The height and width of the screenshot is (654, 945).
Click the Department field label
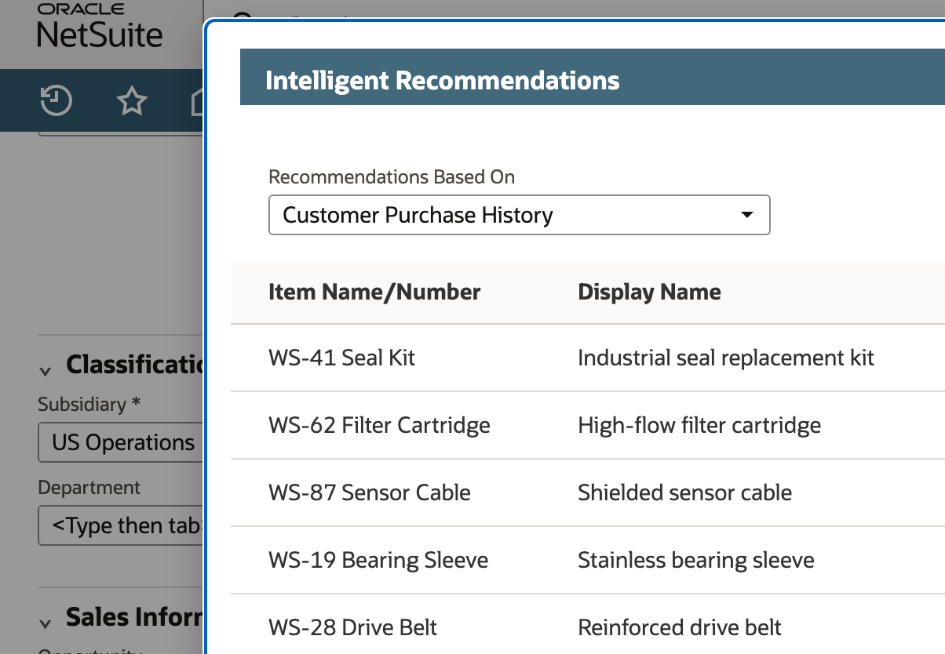coord(89,487)
